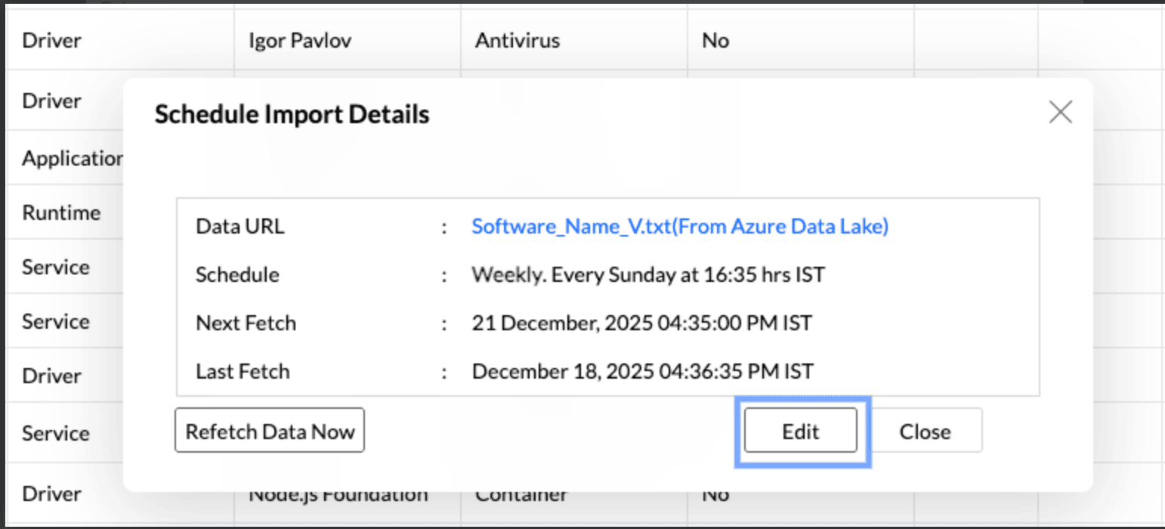Viewport: 1165px width, 529px height.
Task: Close the Schedule Import Details dialog with X
Action: click(1061, 113)
